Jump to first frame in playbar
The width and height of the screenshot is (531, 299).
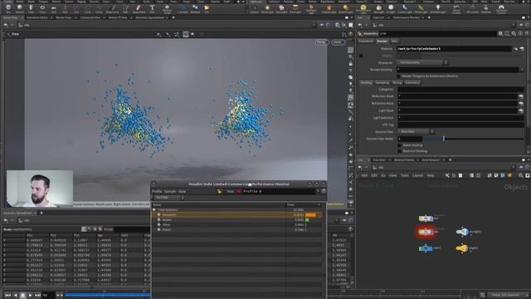(7, 296)
